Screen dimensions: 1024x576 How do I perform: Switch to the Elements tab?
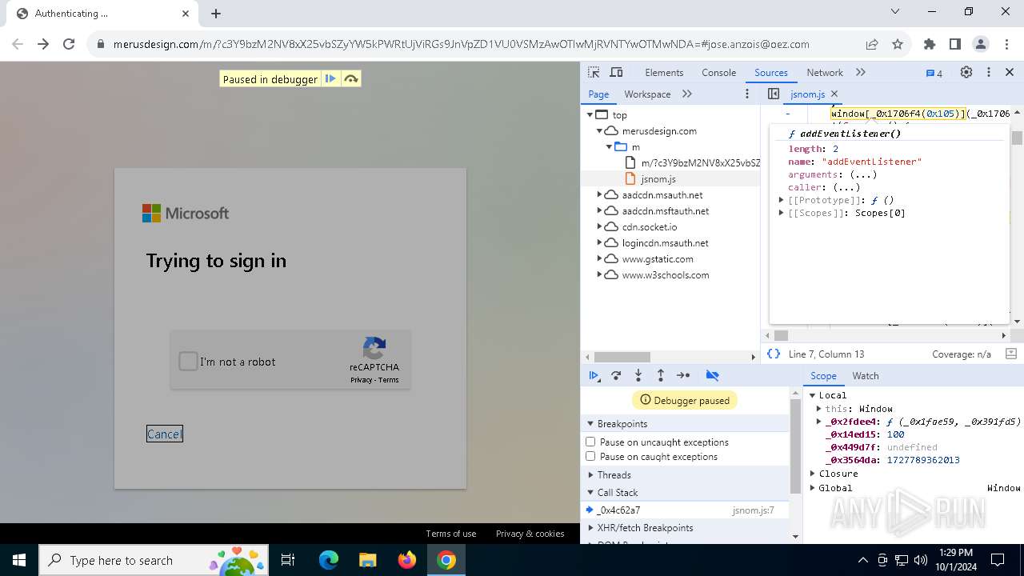664,72
